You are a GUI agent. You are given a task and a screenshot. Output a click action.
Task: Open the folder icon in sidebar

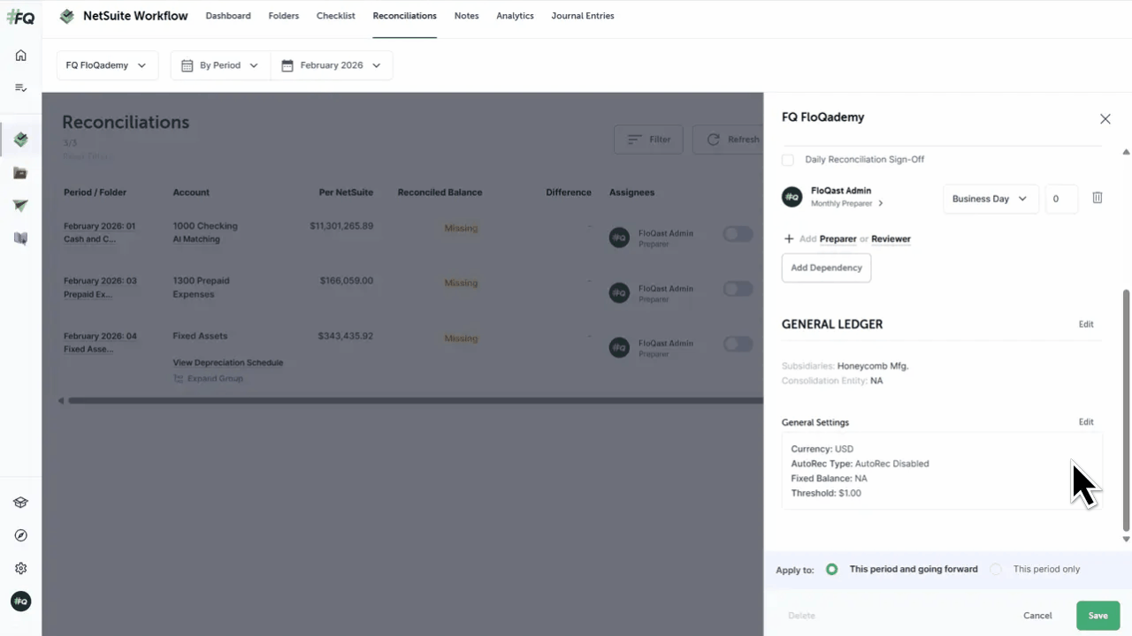(x=20, y=173)
